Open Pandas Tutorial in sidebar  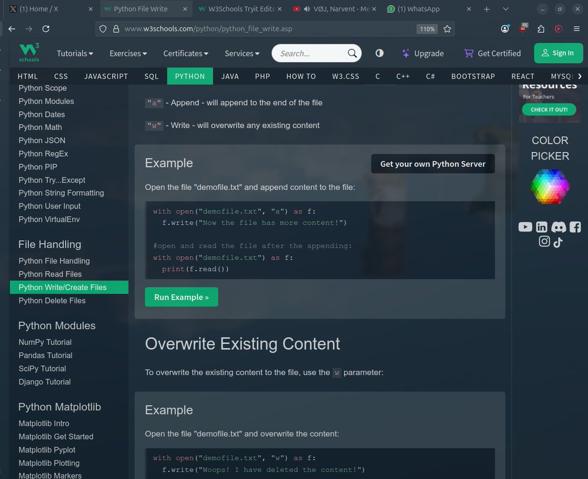[x=46, y=355]
